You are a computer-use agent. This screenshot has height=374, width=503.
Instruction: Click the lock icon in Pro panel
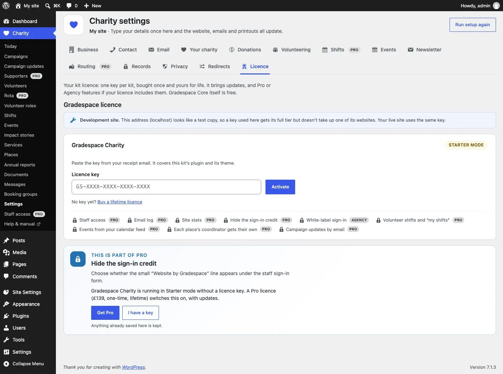point(78,259)
